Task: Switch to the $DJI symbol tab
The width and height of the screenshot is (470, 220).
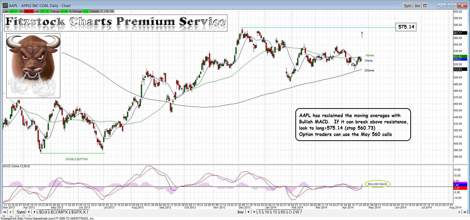Action: pyautogui.click(x=43, y=212)
